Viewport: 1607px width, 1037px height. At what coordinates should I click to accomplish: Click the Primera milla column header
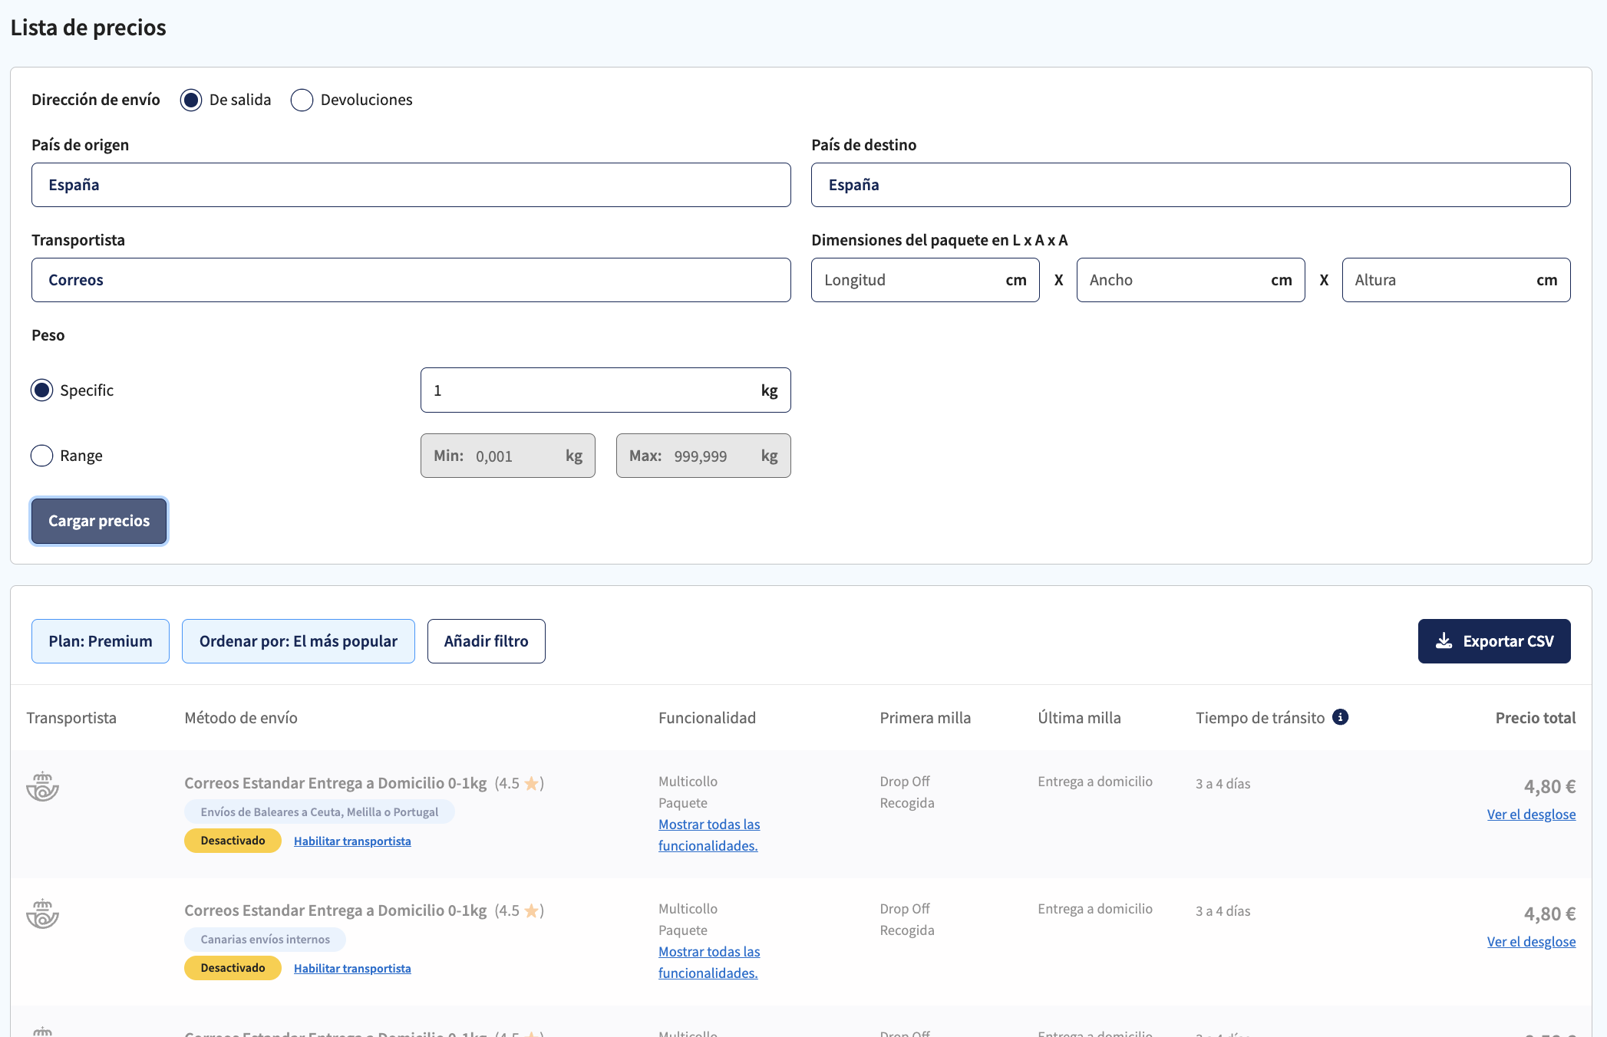(925, 718)
